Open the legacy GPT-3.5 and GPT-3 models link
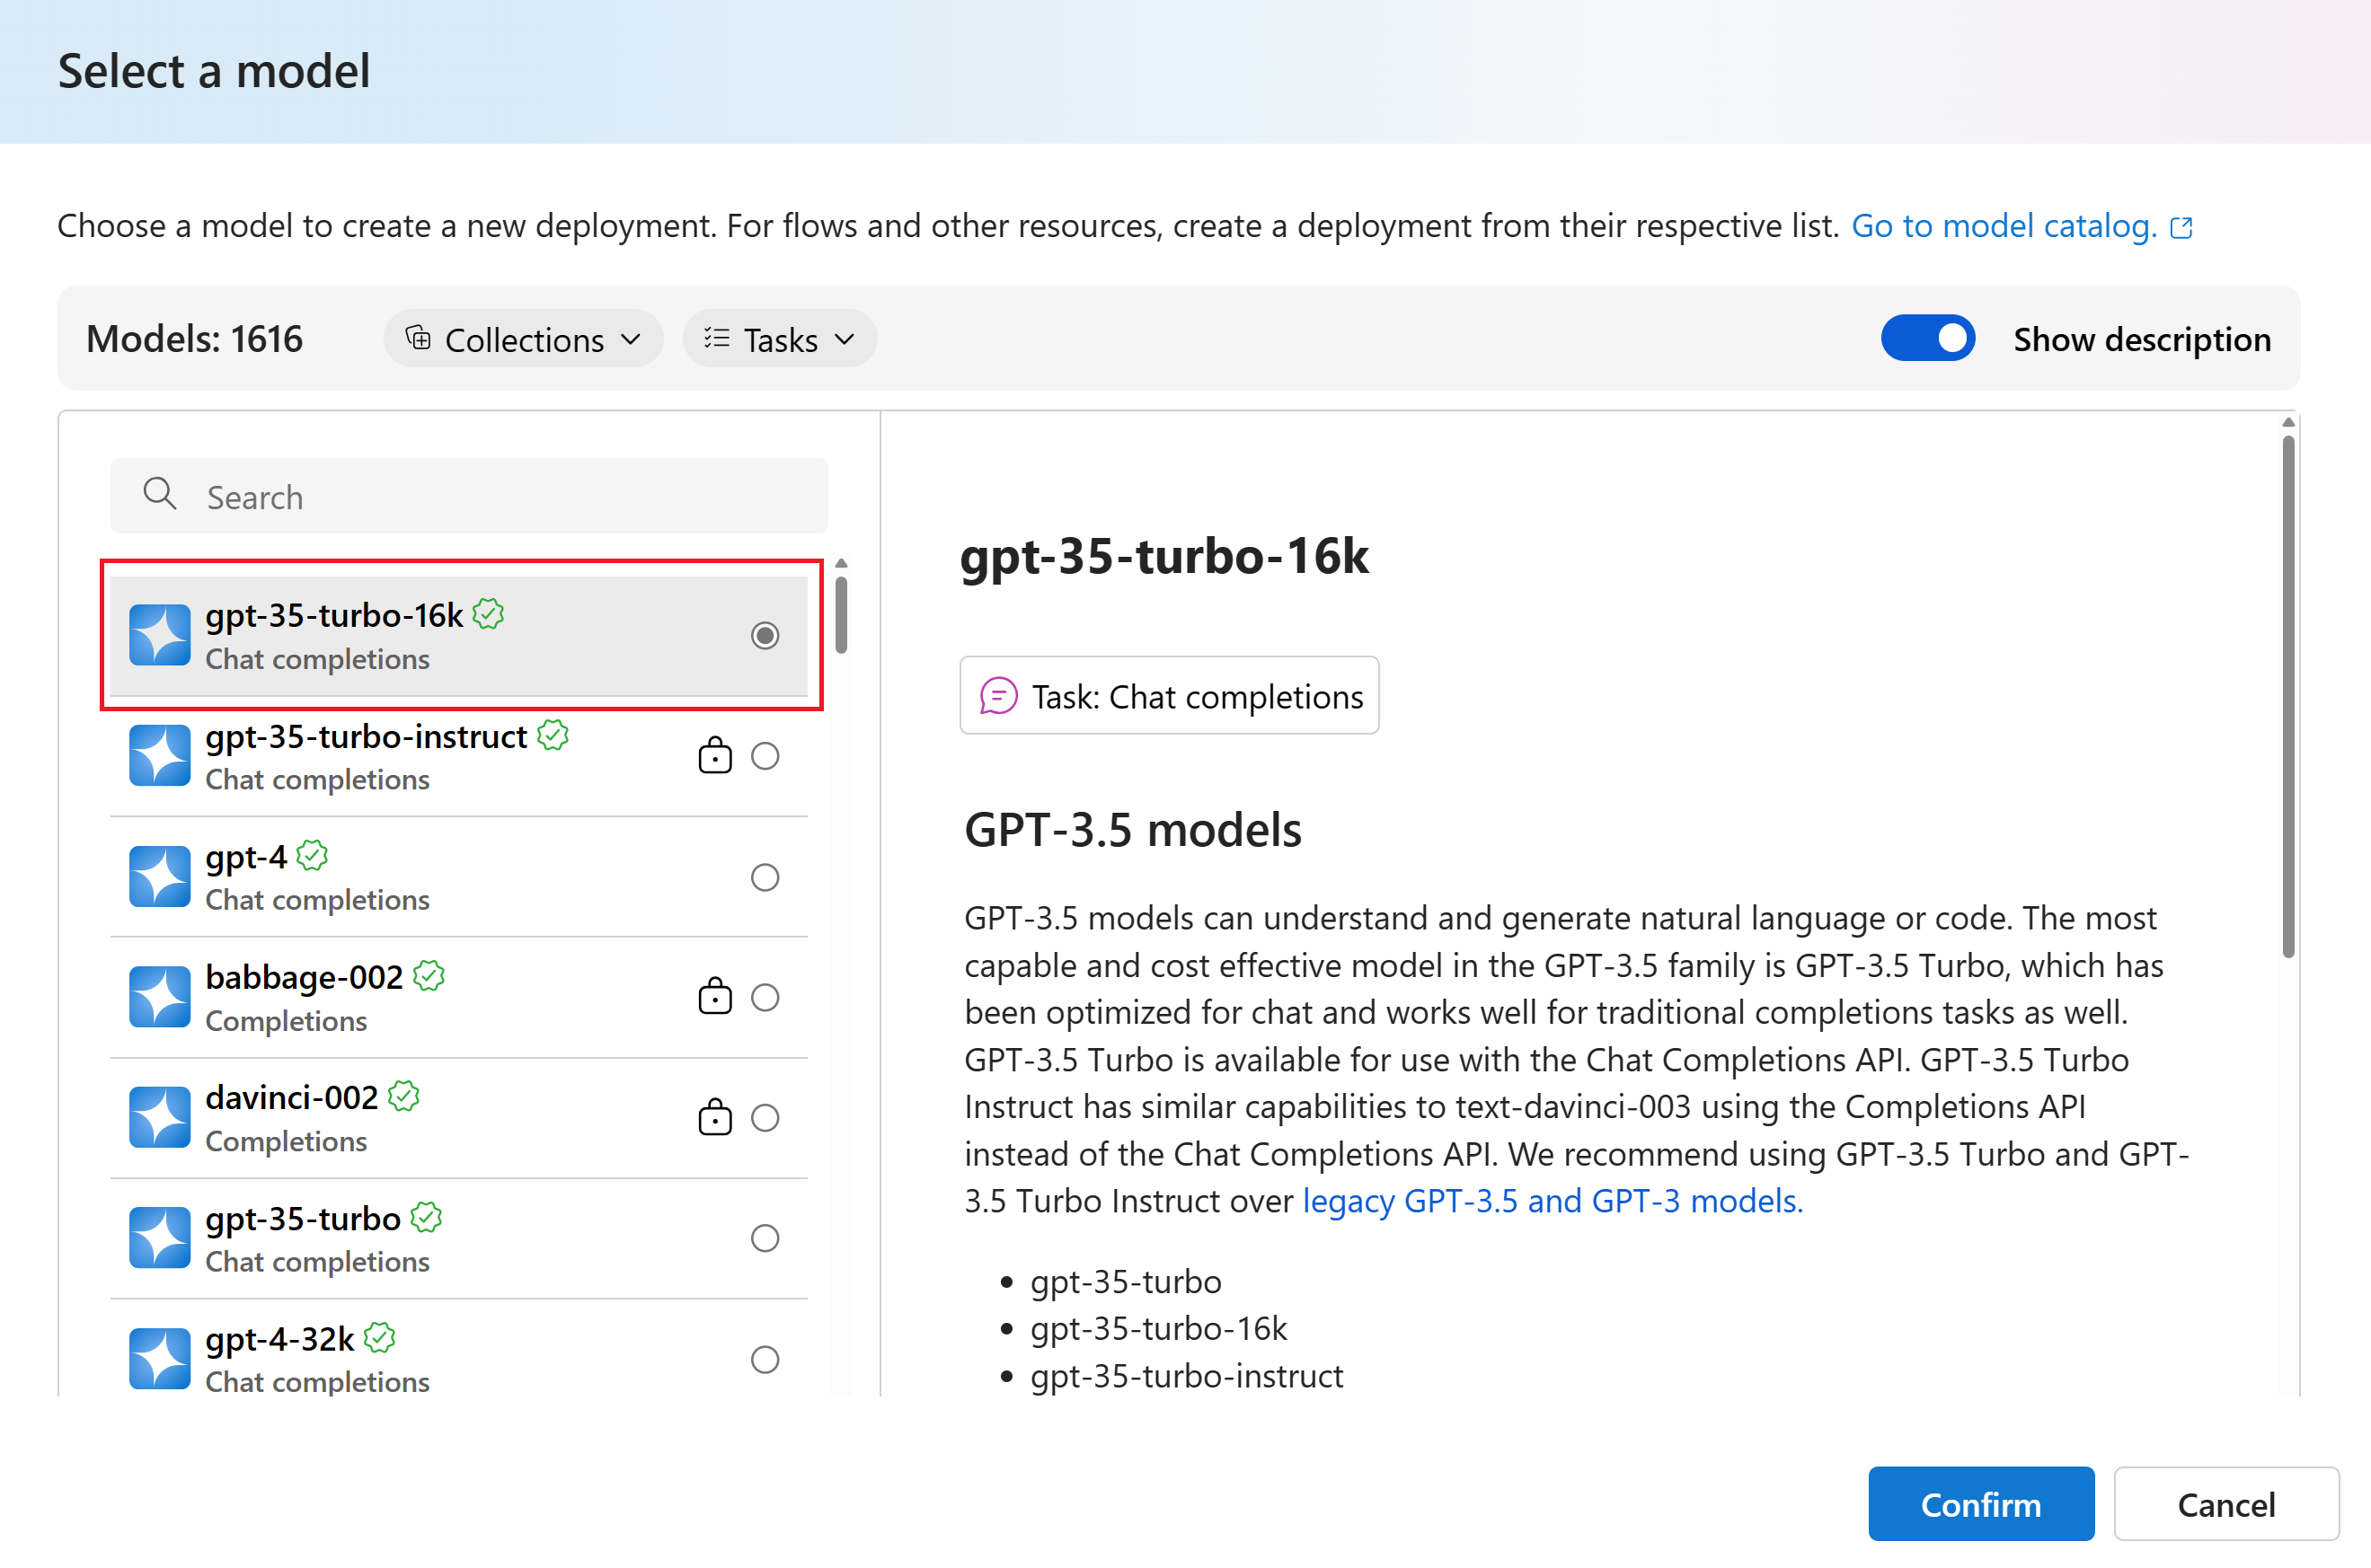The height and width of the screenshot is (1568, 2371). coord(1553,1200)
